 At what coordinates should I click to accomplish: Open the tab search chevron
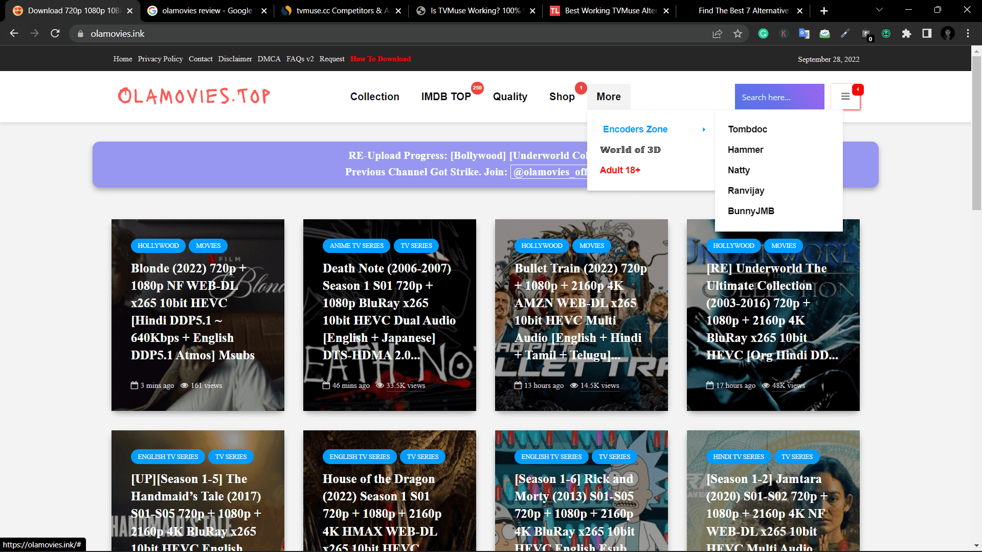click(879, 10)
